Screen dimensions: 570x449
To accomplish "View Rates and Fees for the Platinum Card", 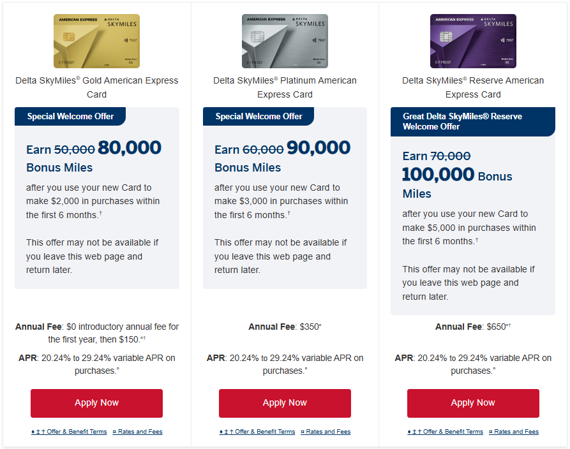I will [x=326, y=431].
